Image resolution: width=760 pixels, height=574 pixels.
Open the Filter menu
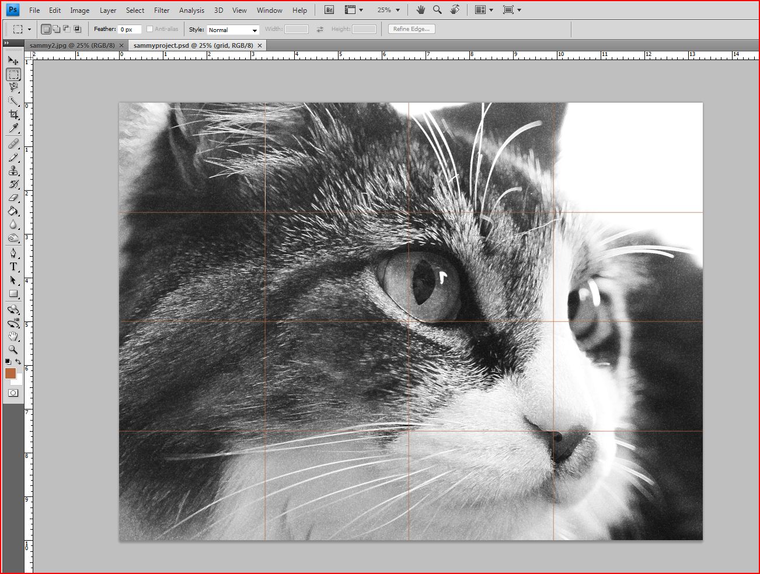pyautogui.click(x=162, y=10)
